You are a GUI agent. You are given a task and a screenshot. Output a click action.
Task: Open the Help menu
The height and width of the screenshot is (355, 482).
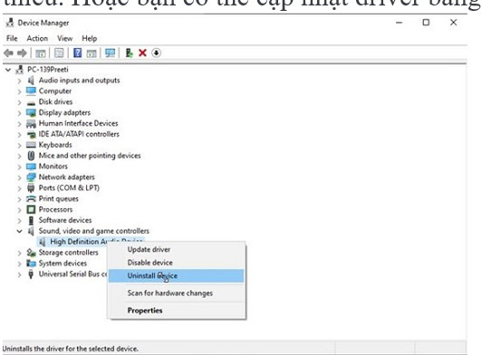(x=90, y=38)
